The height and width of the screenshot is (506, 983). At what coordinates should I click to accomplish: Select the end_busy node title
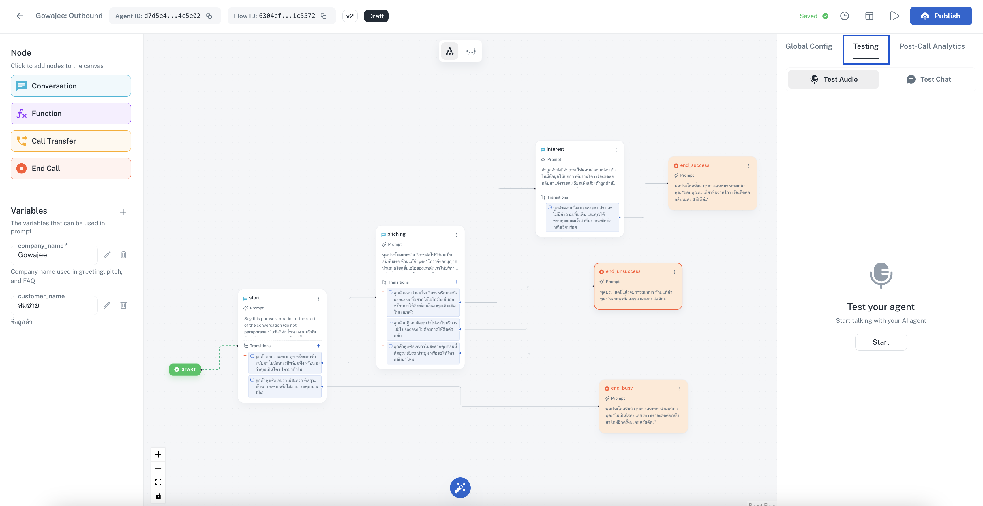click(x=622, y=388)
